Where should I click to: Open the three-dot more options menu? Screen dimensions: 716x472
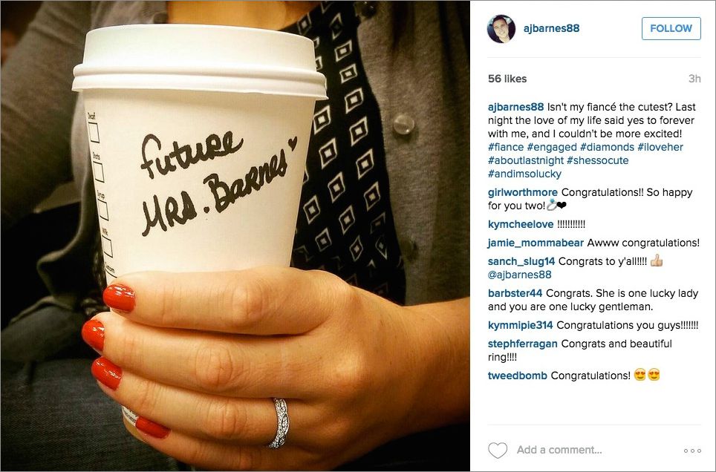tap(692, 450)
